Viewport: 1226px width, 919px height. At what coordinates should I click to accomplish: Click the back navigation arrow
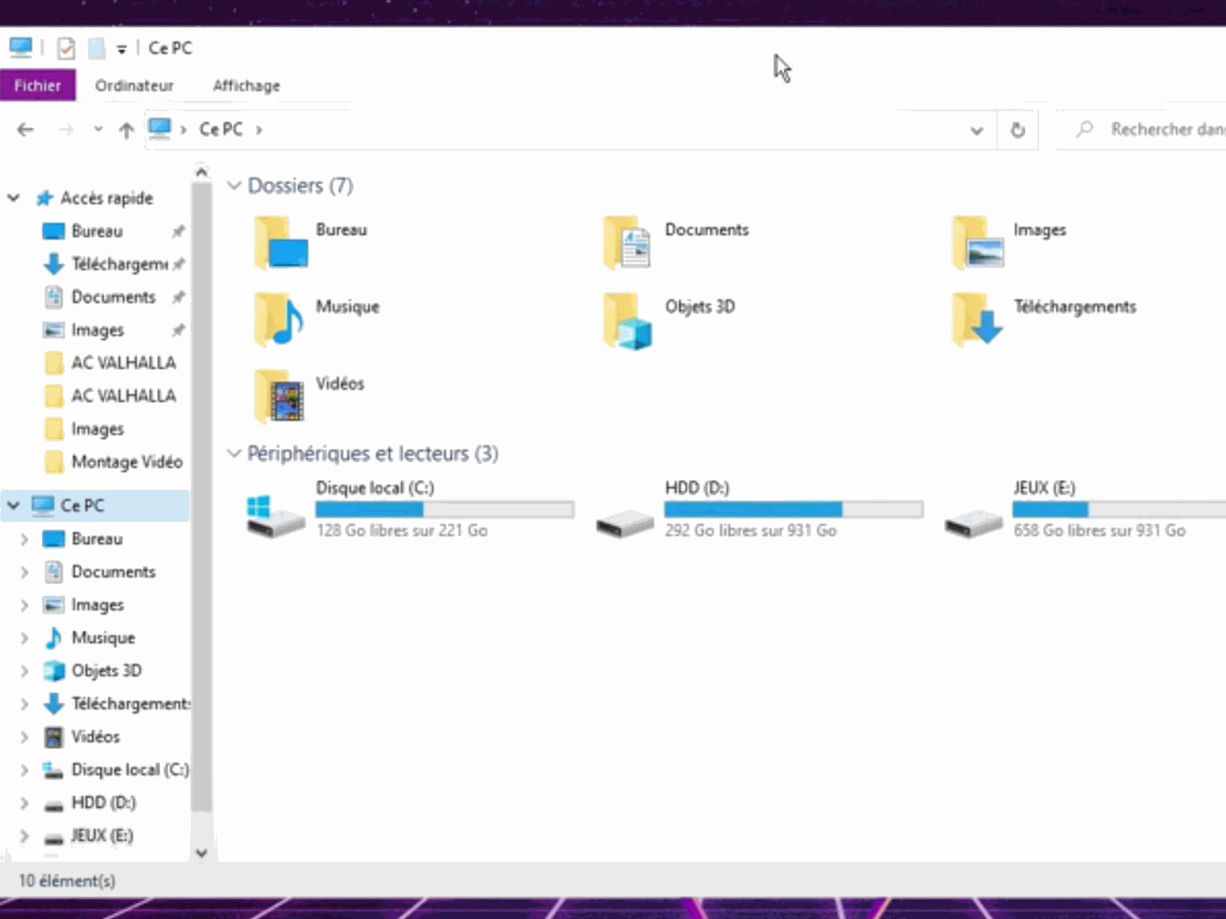pos(25,130)
